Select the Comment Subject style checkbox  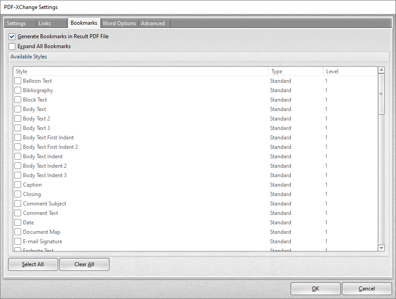click(x=18, y=203)
